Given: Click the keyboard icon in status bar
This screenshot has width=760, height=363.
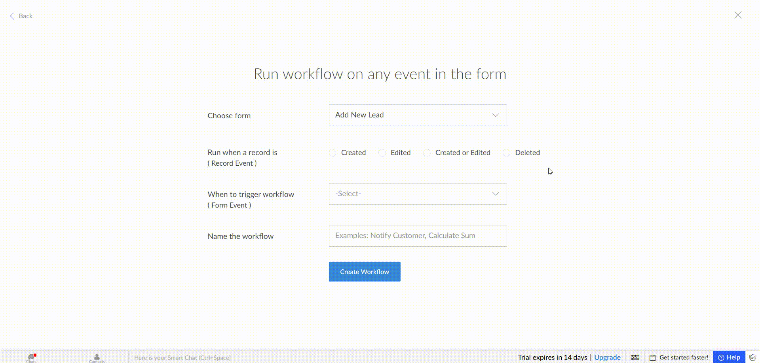Looking at the screenshot, I should 635,357.
